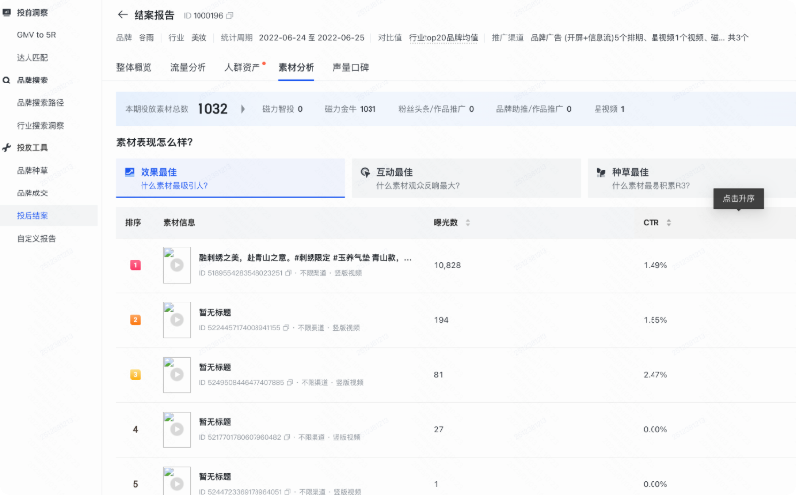Image resolution: width=796 pixels, height=495 pixels.
Task: Play the video thumbnail of the rank 3 material
Action: click(177, 375)
